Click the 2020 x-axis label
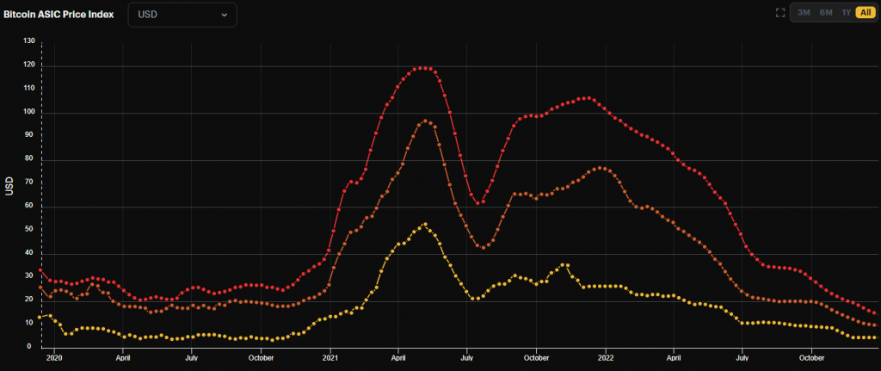The height and width of the screenshot is (371, 881). pyautogui.click(x=54, y=357)
